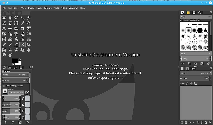Choose the Free Select lasso tool

(16, 18)
